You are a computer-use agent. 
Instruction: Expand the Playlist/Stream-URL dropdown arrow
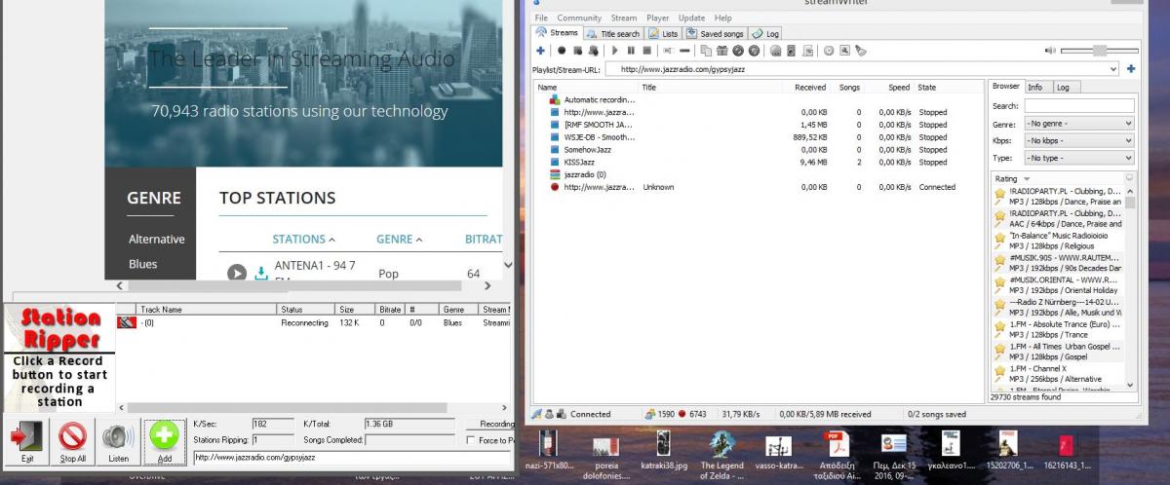coord(1113,69)
